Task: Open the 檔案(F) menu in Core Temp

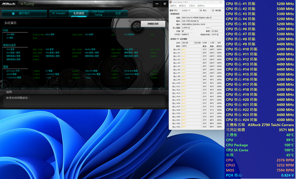Action: click(x=173, y=6)
